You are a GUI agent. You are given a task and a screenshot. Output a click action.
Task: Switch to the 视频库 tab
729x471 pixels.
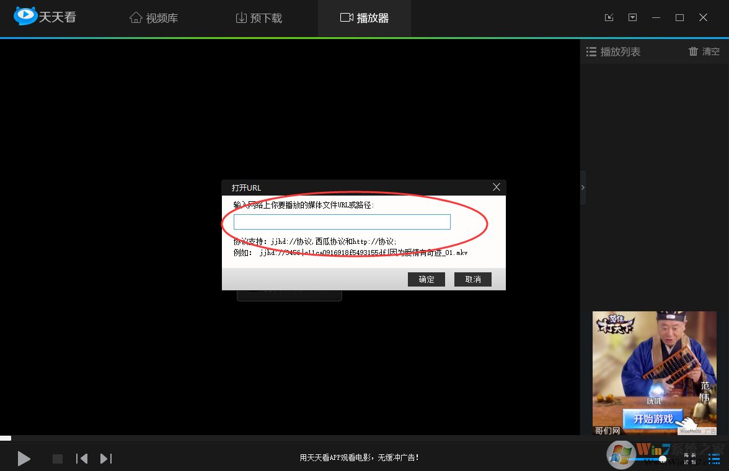[153, 17]
